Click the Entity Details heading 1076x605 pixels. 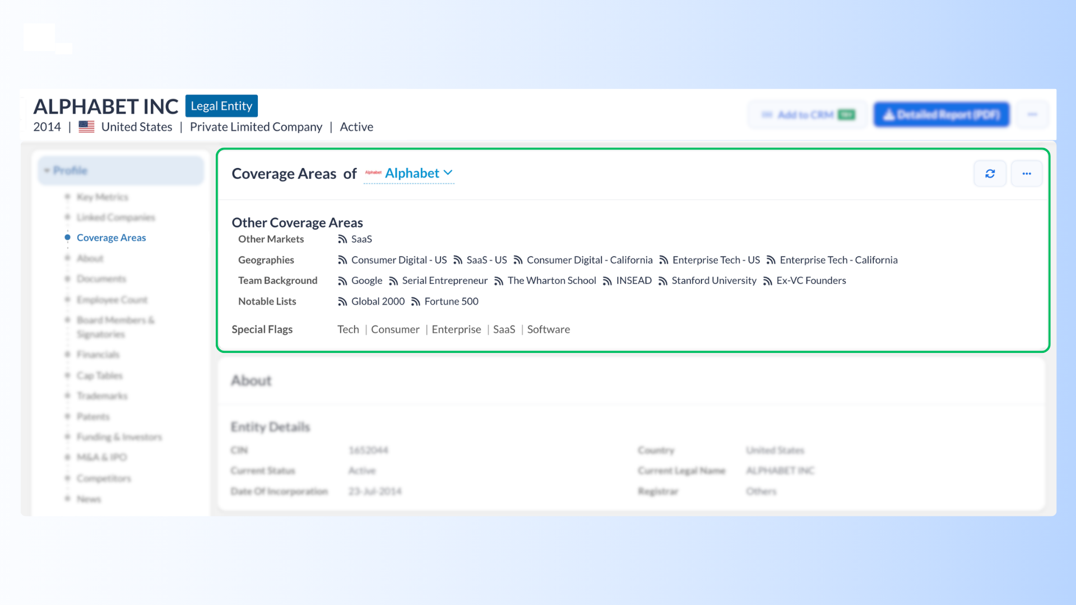[271, 427]
